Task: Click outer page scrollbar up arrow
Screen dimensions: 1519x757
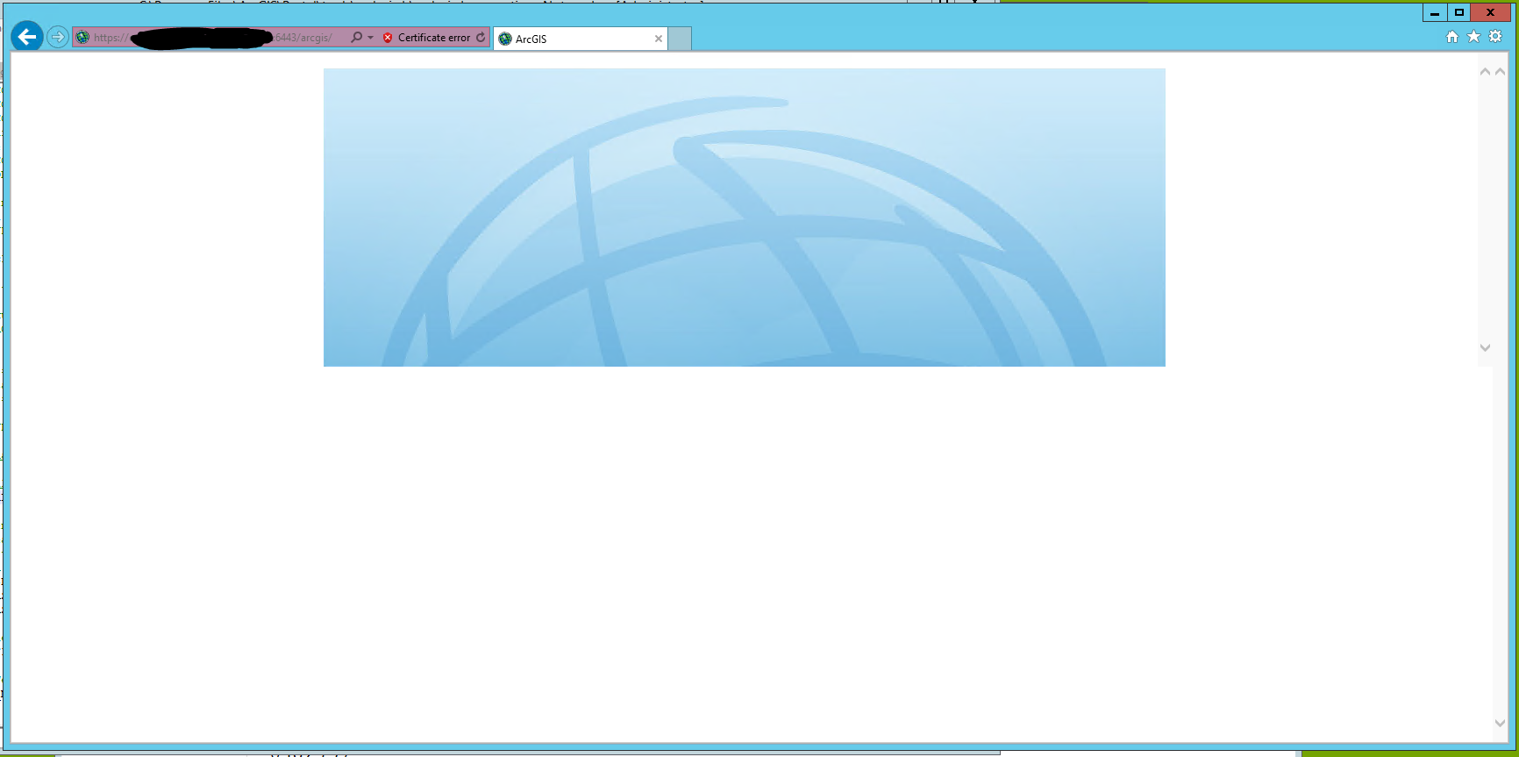Action: [x=1500, y=71]
